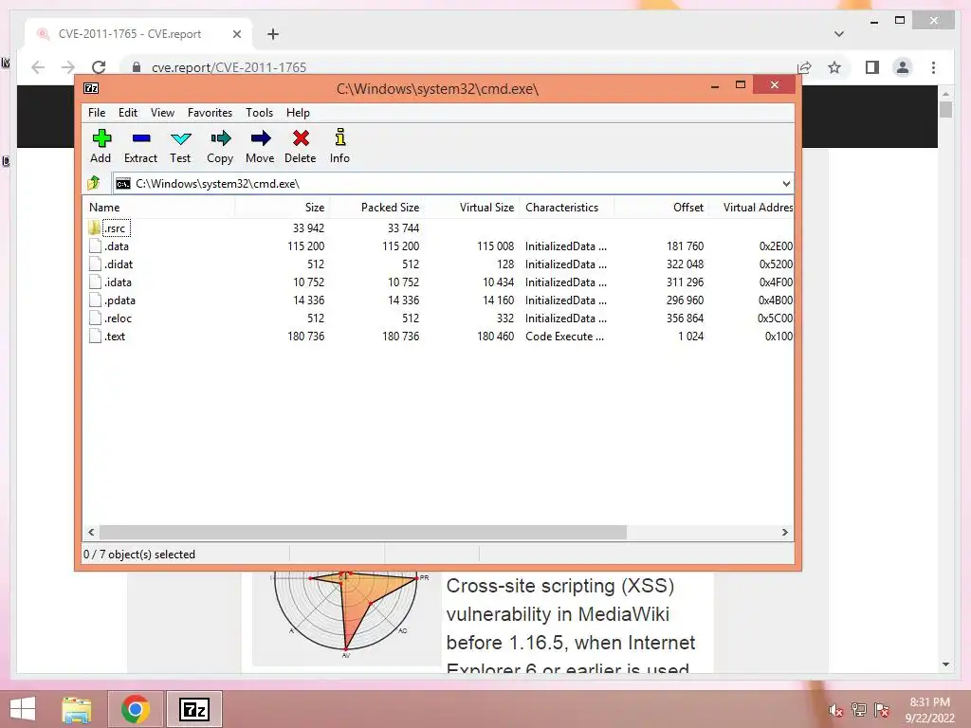Sort by Packed Size column header
The height and width of the screenshot is (728, 971).
[x=376, y=208]
